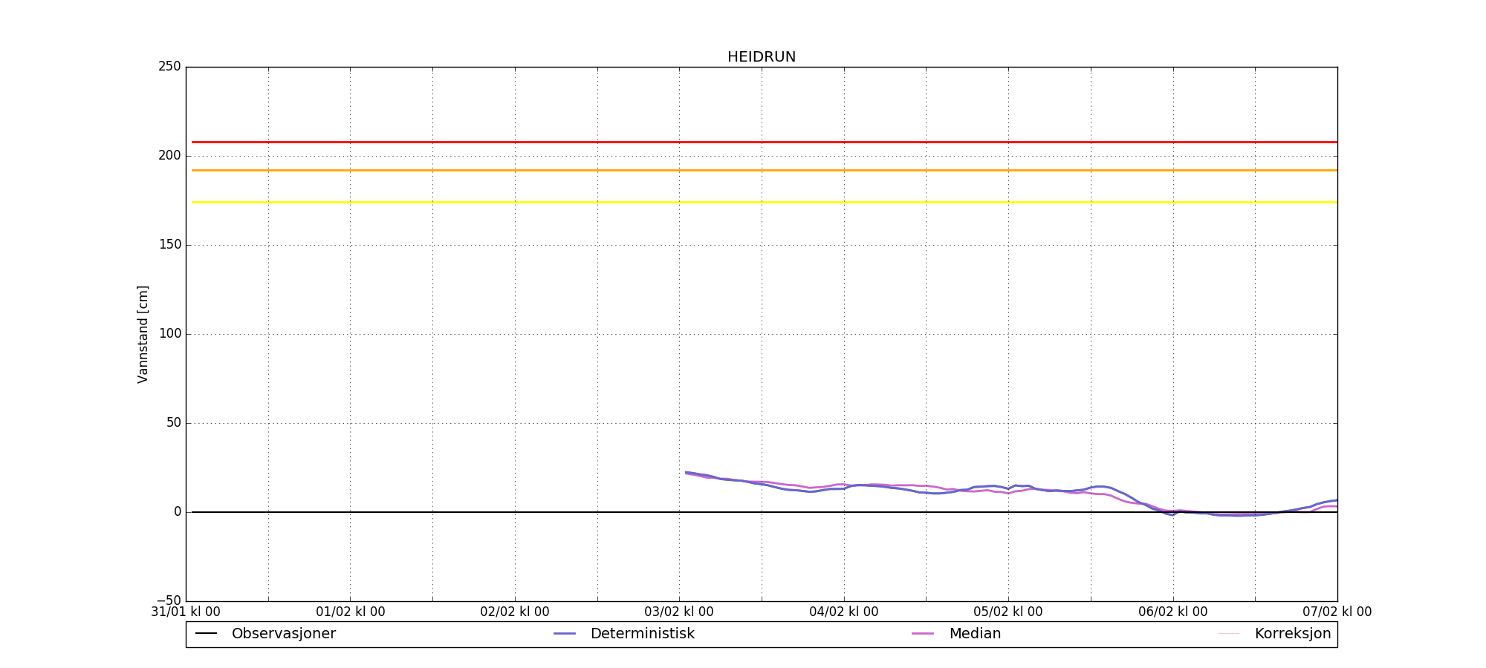The image size is (1486, 668).
Task: Click the HEIDRUN chart title
Action: pyautogui.click(x=761, y=57)
